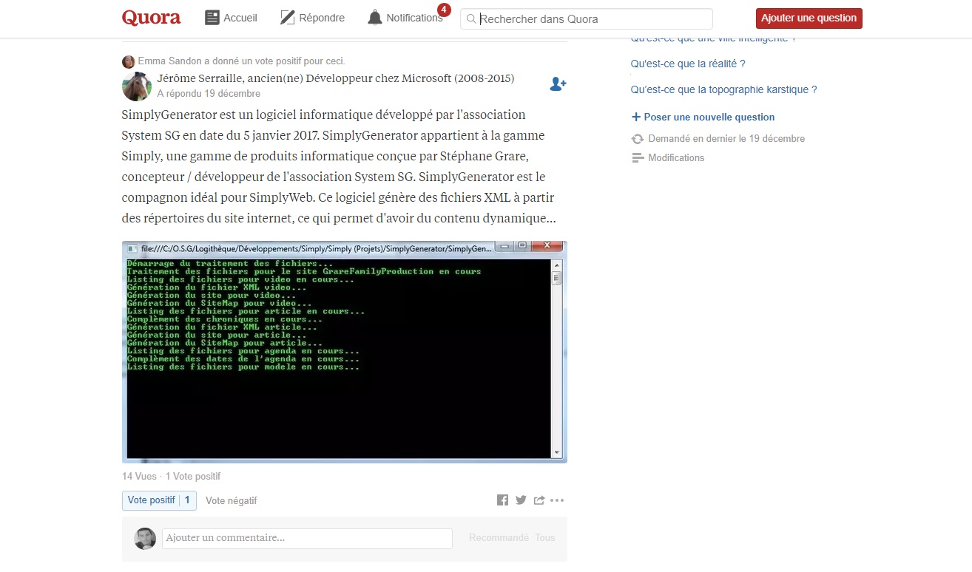Screen dimensions: 972x572
Task: Focus the Rechercher dans Quora search field
Action: pos(587,18)
